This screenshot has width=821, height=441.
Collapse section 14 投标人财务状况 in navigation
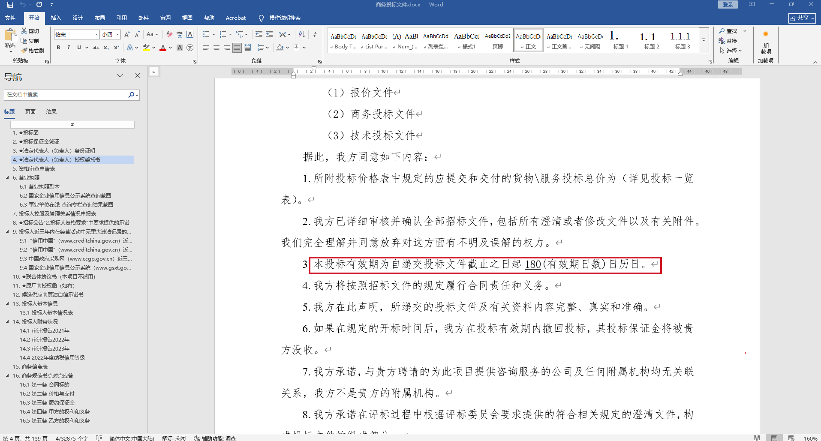point(7,321)
